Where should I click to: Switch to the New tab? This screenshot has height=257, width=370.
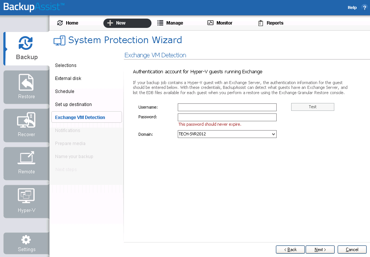[x=127, y=23]
